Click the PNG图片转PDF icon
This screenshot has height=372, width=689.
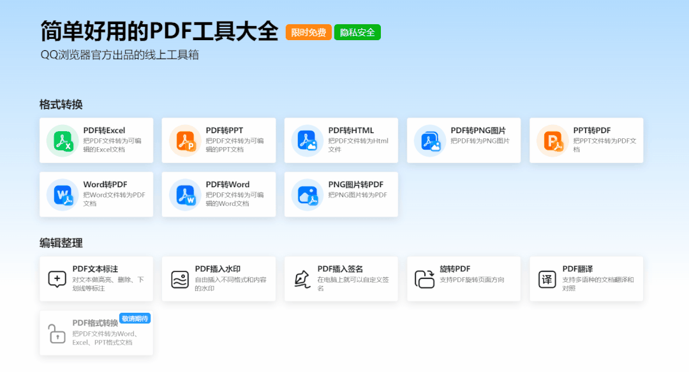click(307, 195)
